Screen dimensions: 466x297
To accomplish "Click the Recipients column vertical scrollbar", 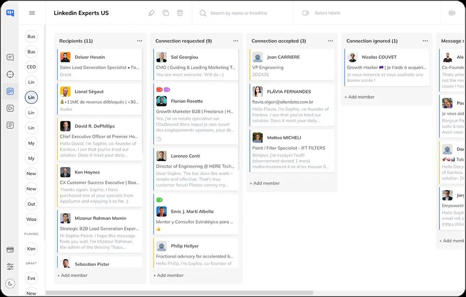I will click(x=143, y=101).
